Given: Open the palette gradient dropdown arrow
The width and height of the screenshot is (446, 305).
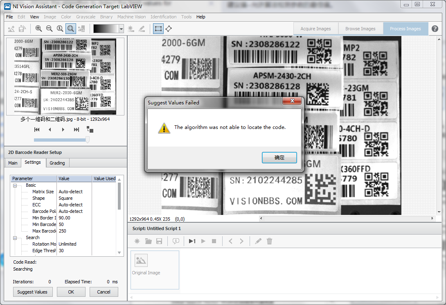Looking at the screenshot, I should click(122, 29).
